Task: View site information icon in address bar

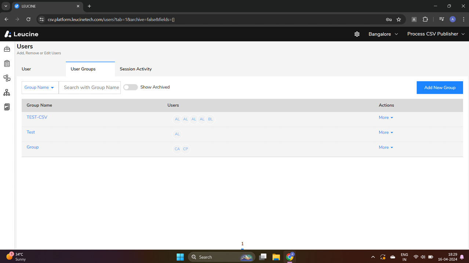Action: [x=41, y=19]
